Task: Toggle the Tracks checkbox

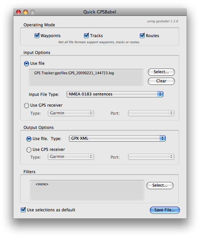Action: (86, 36)
